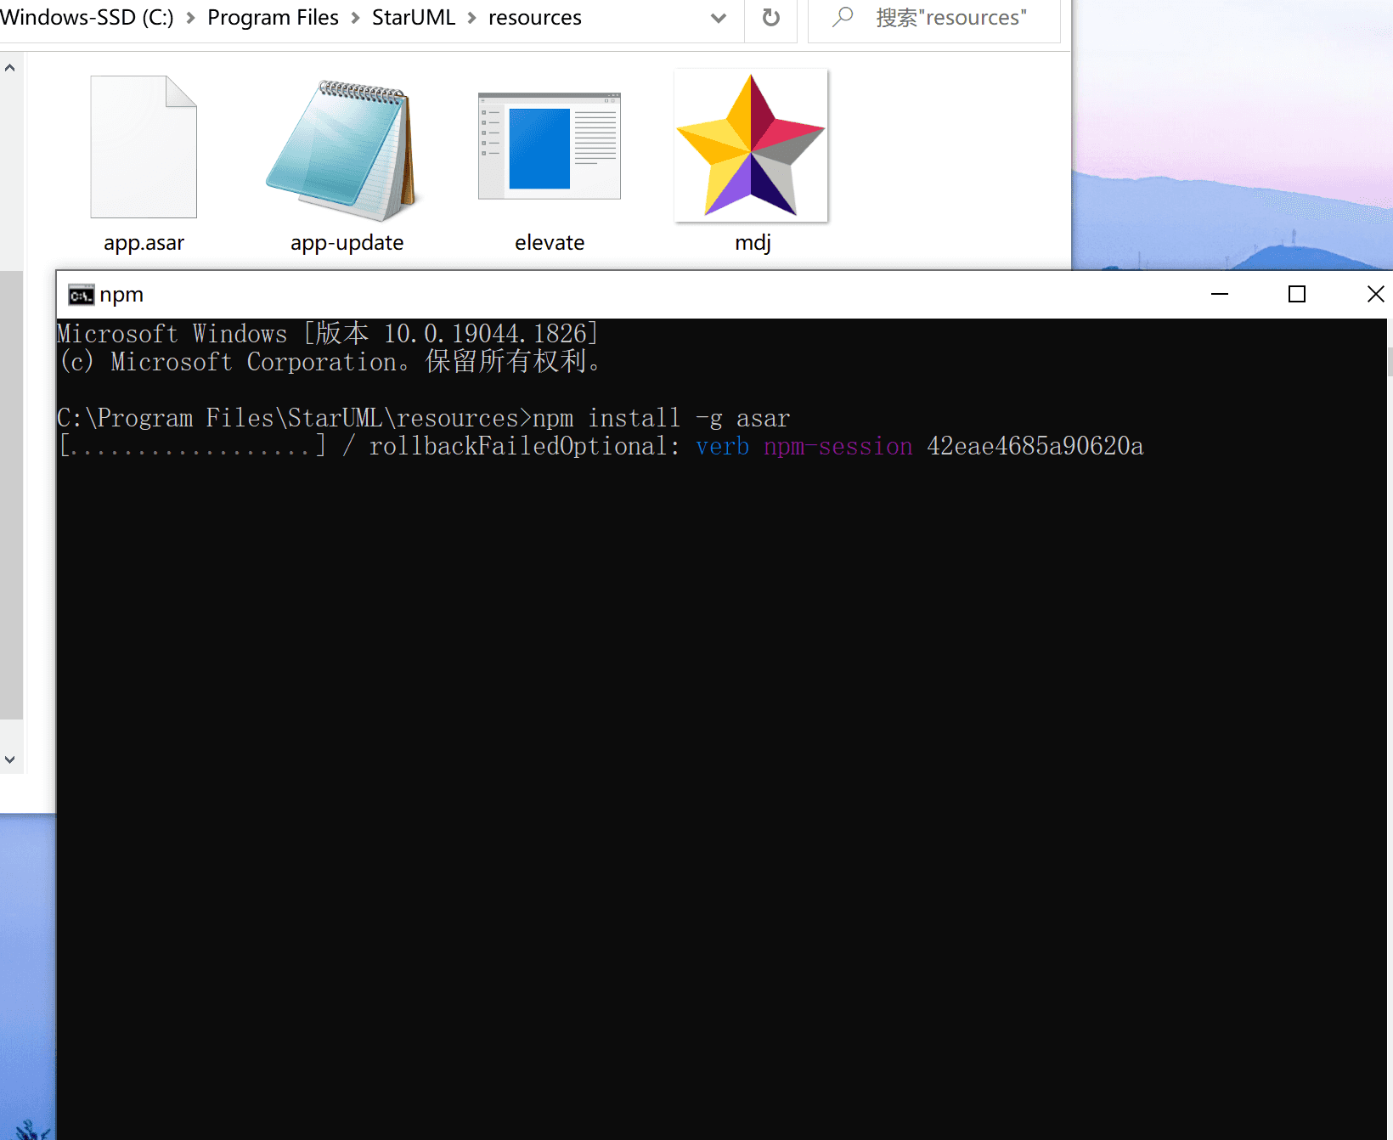Click the session id 42eae4685a90620a

(1035, 446)
